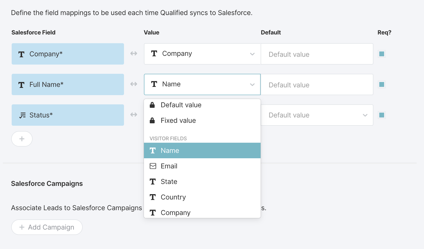Click the lock icon beside Default value option
424x249 pixels.
pyautogui.click(x=152, y=105)
